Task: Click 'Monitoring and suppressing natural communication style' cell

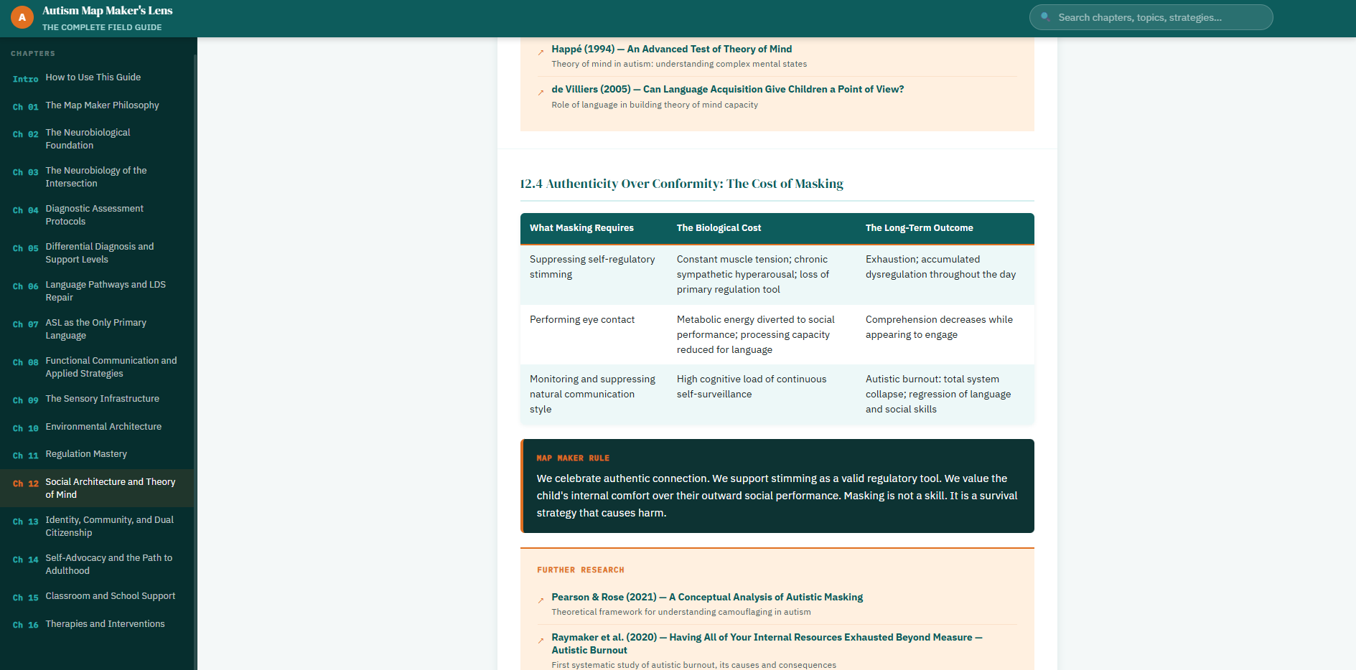Action: coord(592,395)
